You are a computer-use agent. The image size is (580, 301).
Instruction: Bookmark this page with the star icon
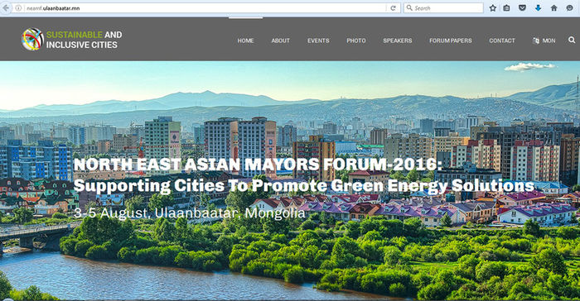pos(493,8)
